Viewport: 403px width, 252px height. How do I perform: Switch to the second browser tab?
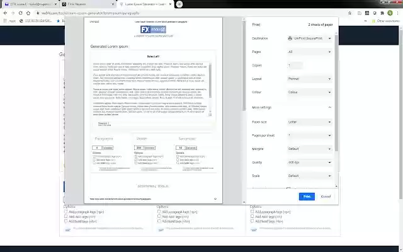click(x=88, y=4)
